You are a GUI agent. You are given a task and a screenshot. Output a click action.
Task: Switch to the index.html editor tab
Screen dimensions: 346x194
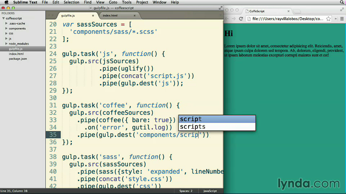(110, 16)
